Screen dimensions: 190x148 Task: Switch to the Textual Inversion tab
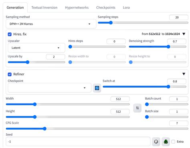pos(44,8)
